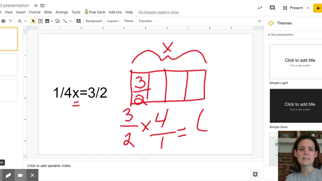Image resolution: width=322 pixels, height=181 pixels.
Task: Open the View menu
Action: point(9,12)
